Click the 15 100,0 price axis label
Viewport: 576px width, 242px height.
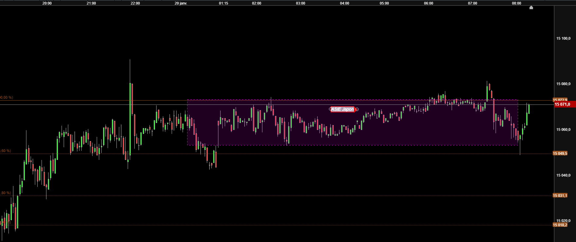click(563, 38)
